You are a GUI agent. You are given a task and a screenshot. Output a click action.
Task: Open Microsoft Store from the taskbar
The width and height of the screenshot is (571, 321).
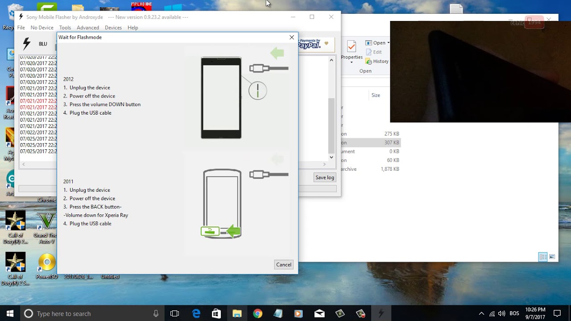point(216,313)
